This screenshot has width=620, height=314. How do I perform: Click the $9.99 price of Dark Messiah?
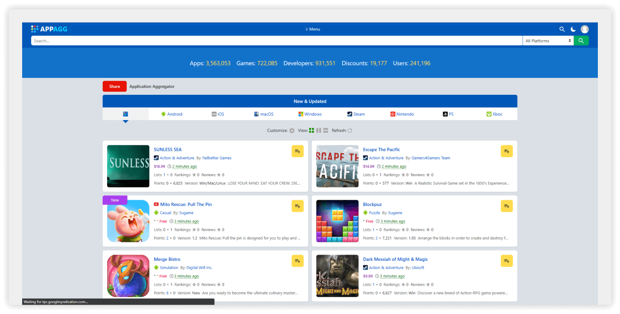(368, 276)
